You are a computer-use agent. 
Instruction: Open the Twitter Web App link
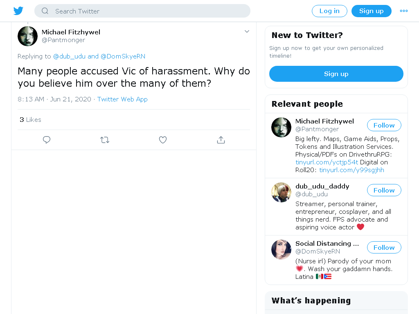[122, 99]
